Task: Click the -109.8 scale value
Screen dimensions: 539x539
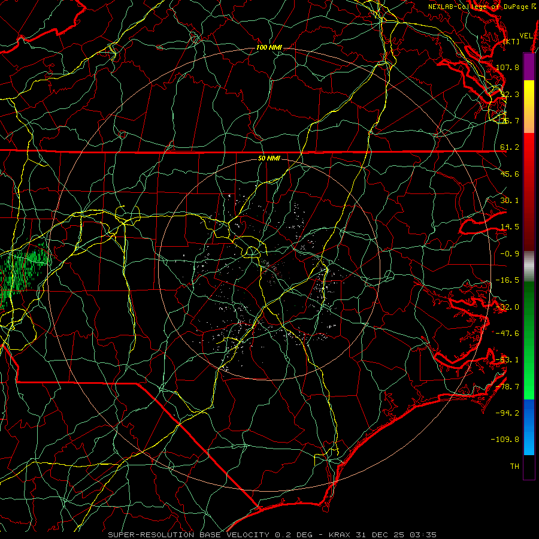Action: click(x=505, y=440)
